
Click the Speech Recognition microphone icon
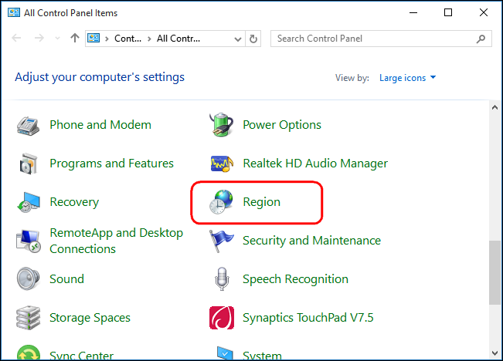[222, 279]
